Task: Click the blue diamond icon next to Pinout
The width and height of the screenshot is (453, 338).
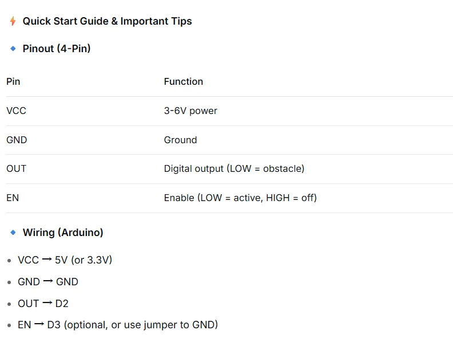Action: tap(13, 49)
